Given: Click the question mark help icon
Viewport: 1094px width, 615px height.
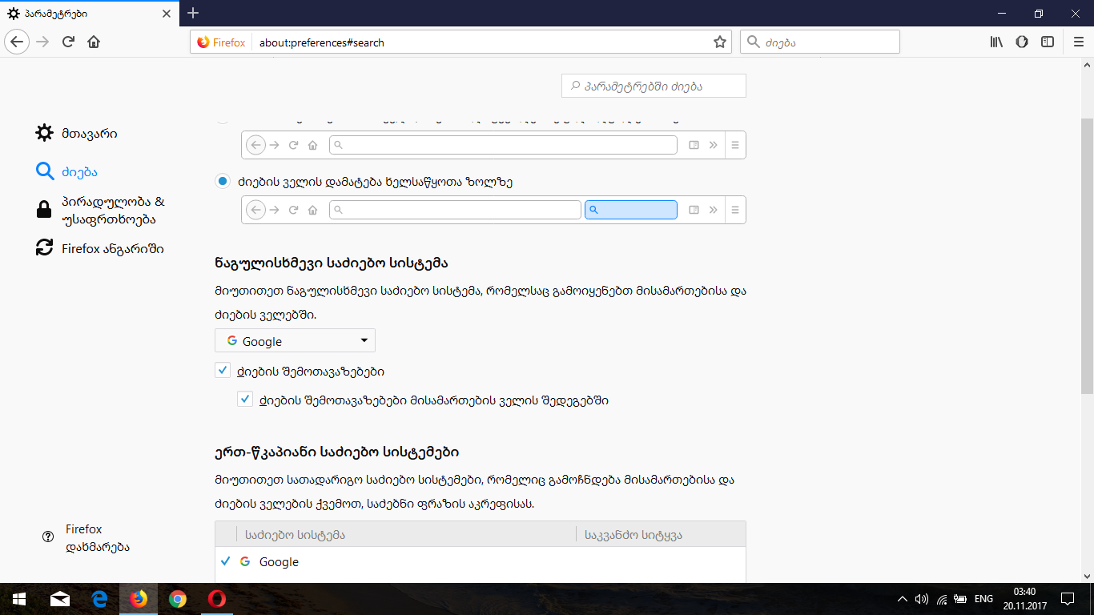Looking at the screenshot, I should 47,537.
